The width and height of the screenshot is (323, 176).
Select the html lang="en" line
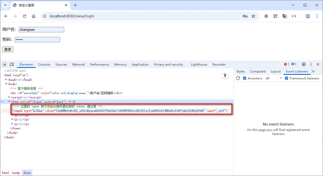coord(16,75)
